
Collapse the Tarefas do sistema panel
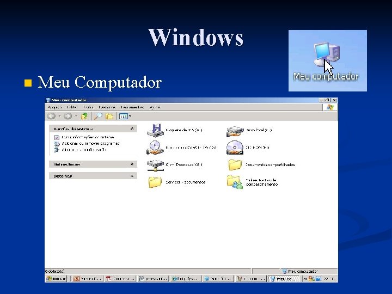tap(132, 128)
